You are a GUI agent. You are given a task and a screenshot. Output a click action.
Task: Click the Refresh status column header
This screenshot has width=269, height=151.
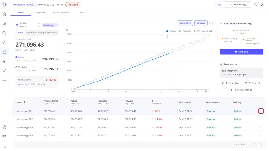[213, 102]
